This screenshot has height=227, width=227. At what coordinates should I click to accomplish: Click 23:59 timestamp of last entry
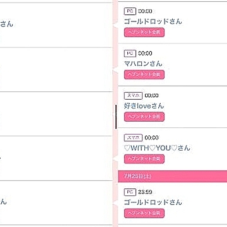click(x=145, y=192)
